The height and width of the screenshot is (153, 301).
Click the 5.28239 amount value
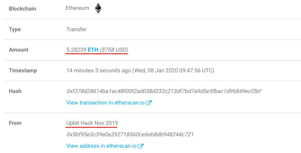76,49
